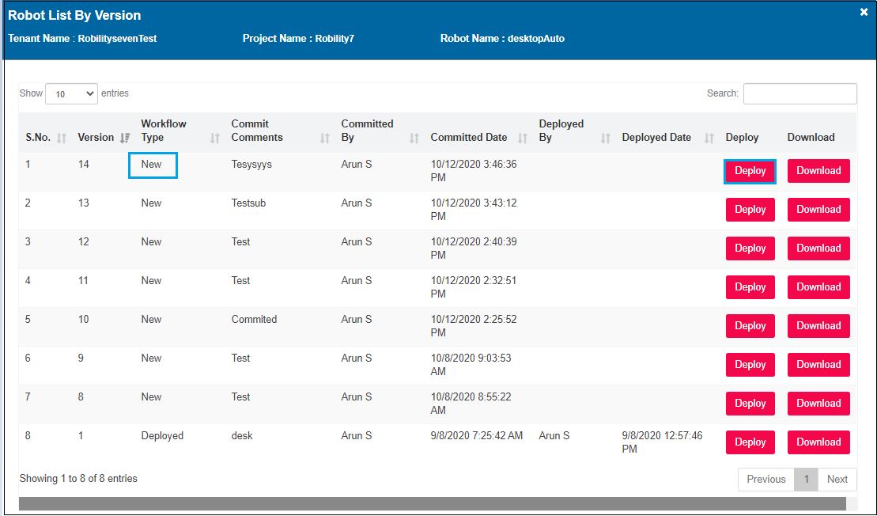Click Deployed Date sort icon

(709, 138)
